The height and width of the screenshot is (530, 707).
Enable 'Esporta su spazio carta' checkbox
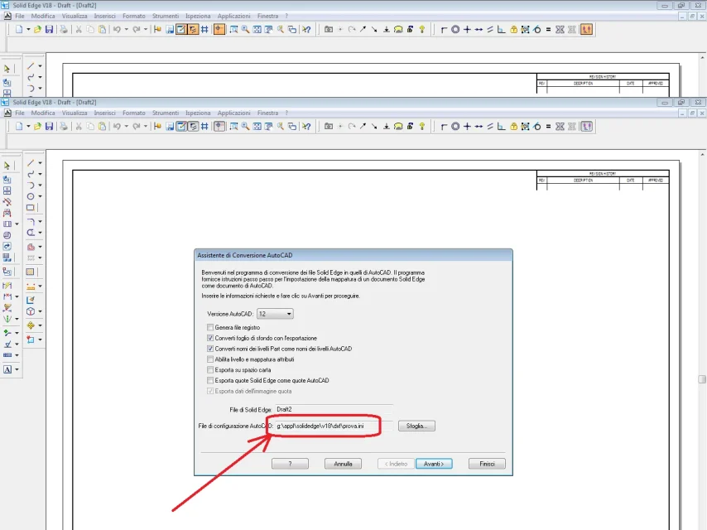tap(210, 369)
